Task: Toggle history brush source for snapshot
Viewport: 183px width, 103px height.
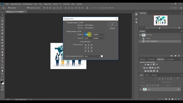Action: pyautogui.click(x=140, y=35)
